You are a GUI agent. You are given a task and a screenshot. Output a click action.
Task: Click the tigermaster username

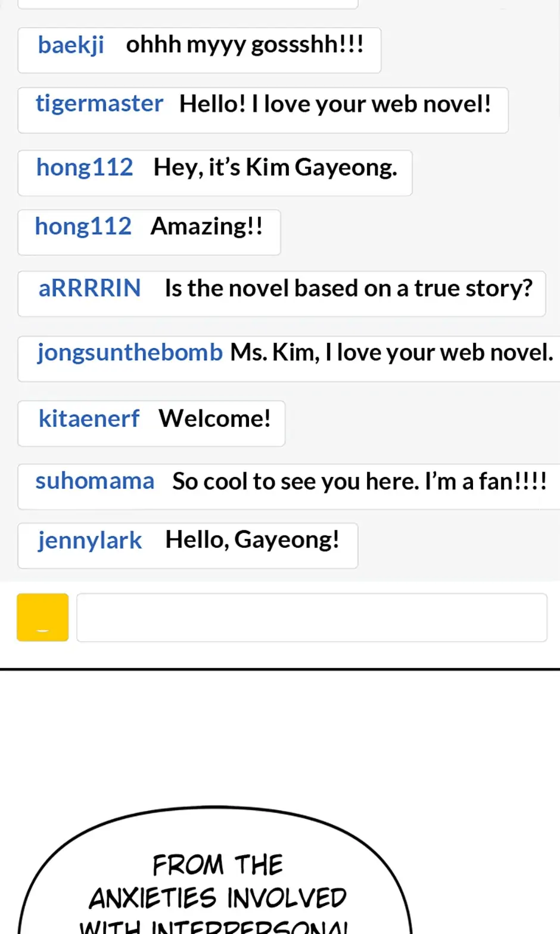coord(99,104)
